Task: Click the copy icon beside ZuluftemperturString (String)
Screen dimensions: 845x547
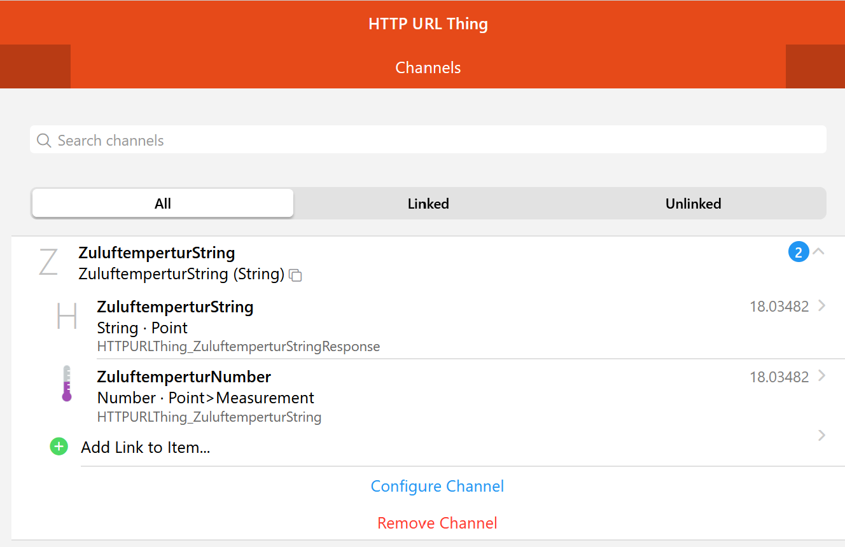Action: [x=295, y=275]
